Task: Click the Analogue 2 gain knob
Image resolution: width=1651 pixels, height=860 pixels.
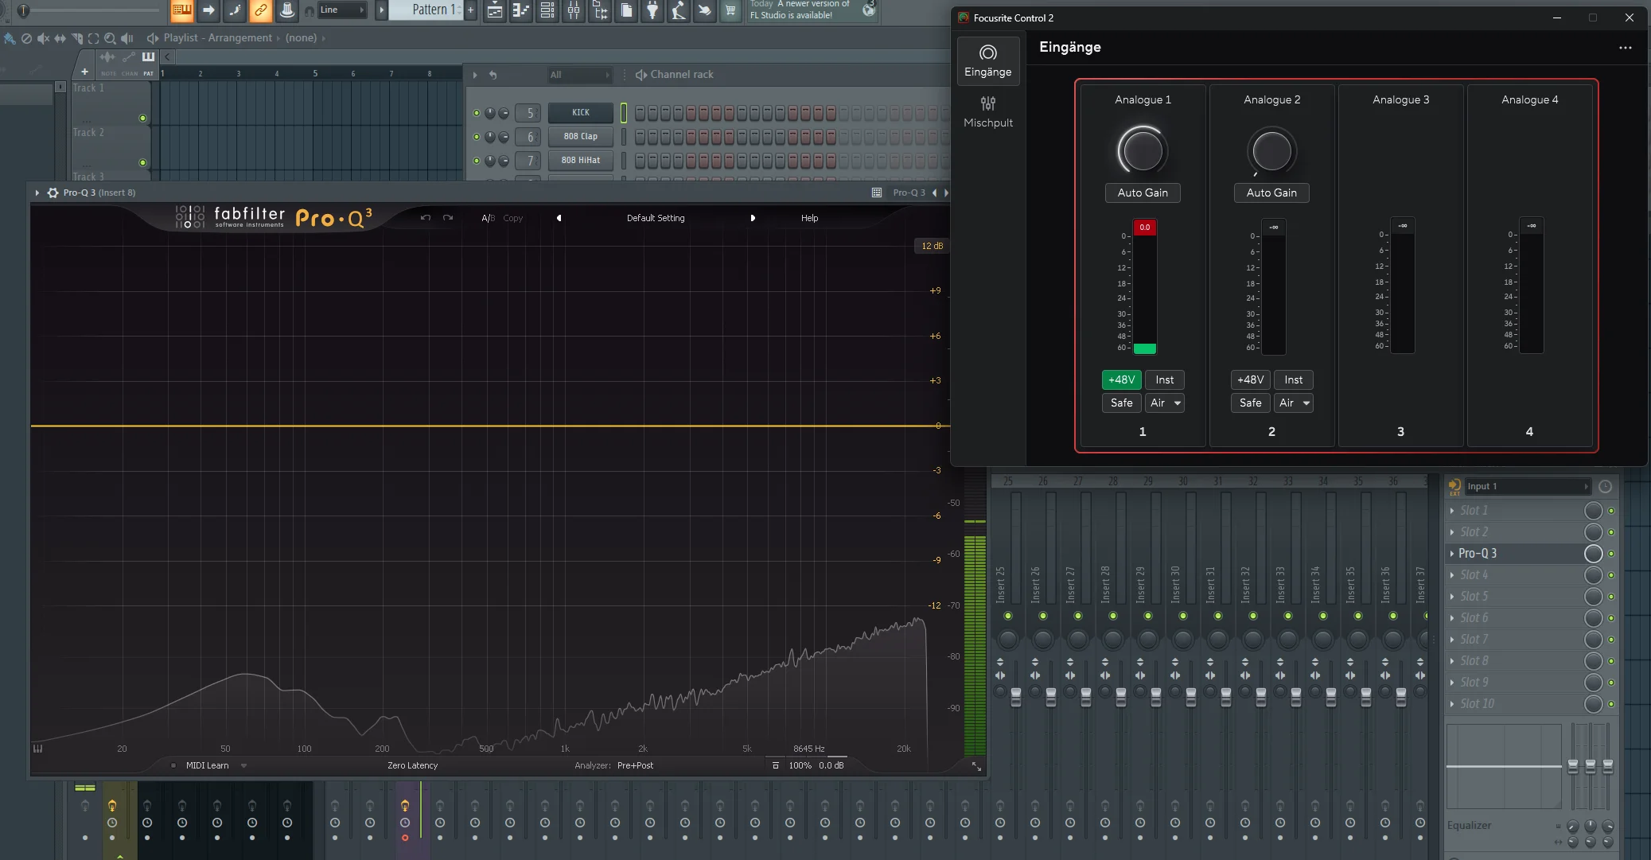Action: click(x=1271, y=150)
